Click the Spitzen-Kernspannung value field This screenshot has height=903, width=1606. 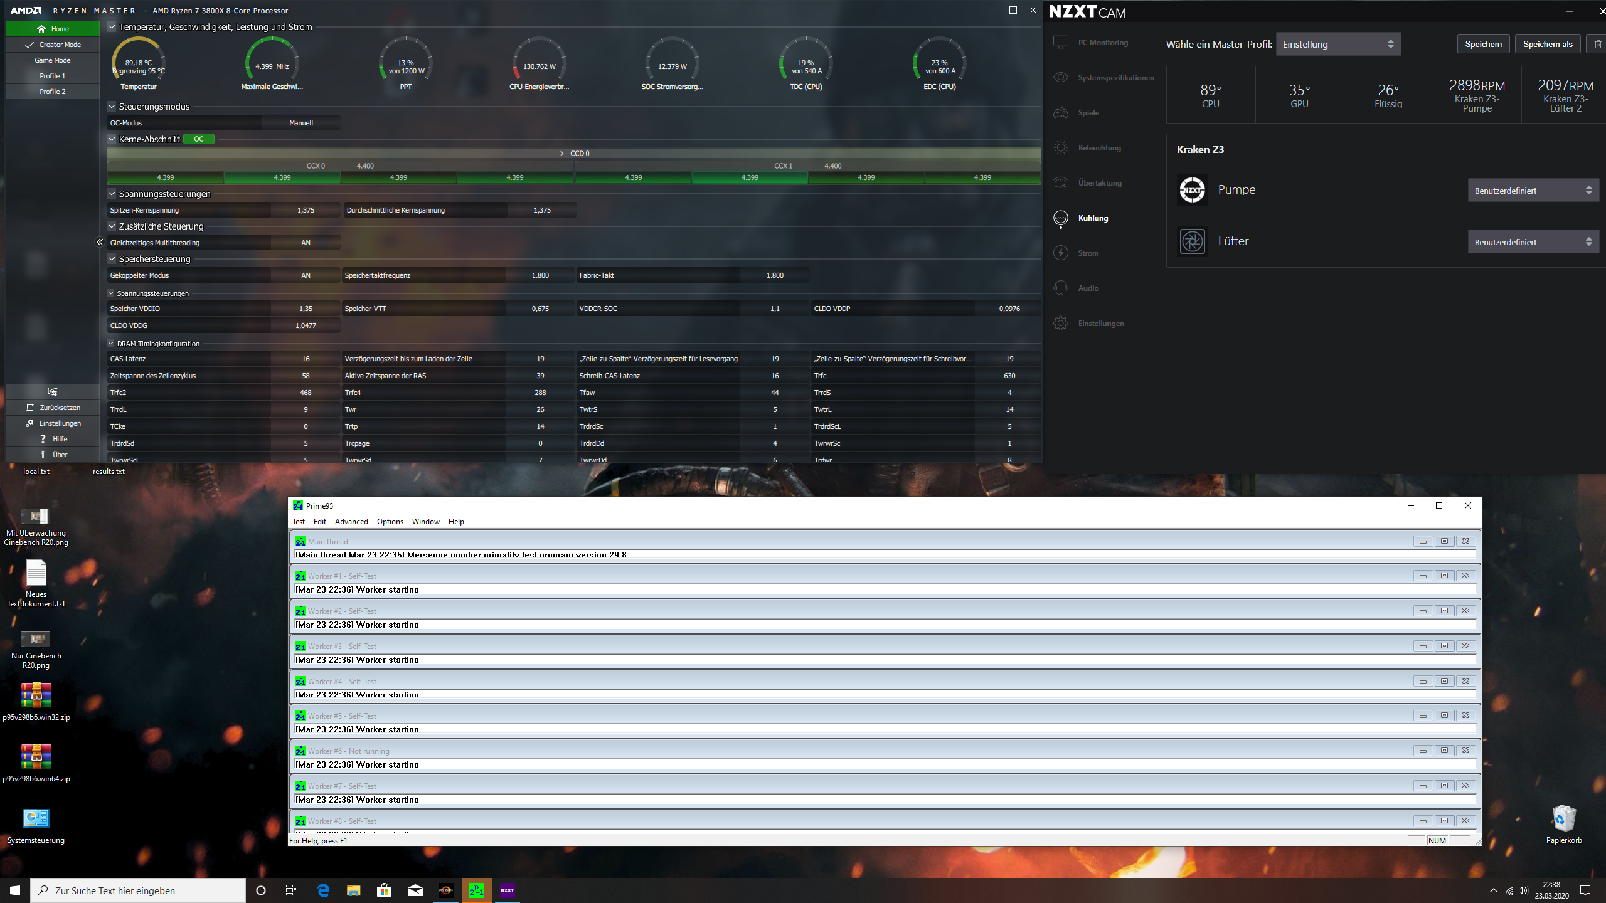click(x=306, y=210)
